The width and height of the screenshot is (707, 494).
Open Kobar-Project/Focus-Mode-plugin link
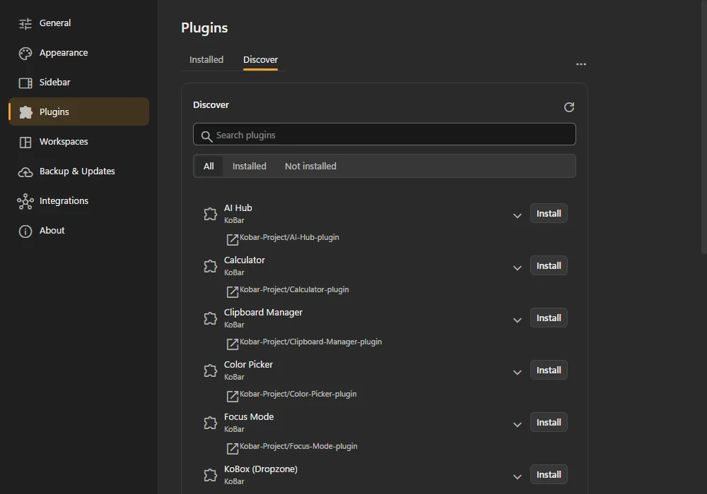298,446
